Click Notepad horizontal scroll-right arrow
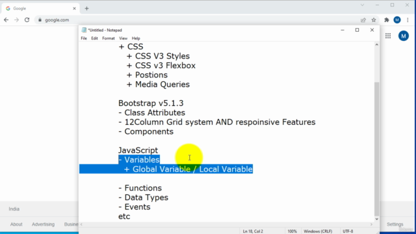Screen dimensions: 416x234 coord(371,224)
